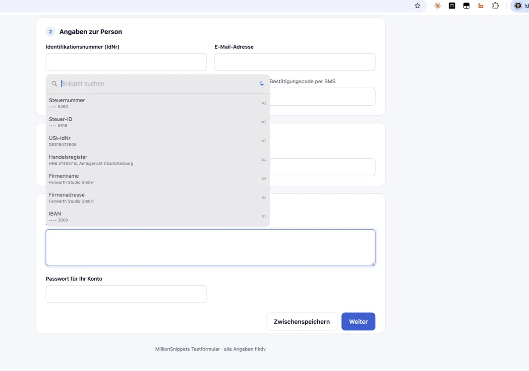Pick the Handelsregister snippet
The width and height of the screenshot is (529, 371).
(x=158, y=160)
